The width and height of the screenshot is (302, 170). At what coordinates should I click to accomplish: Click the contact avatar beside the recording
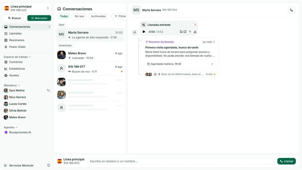point(135,32)
